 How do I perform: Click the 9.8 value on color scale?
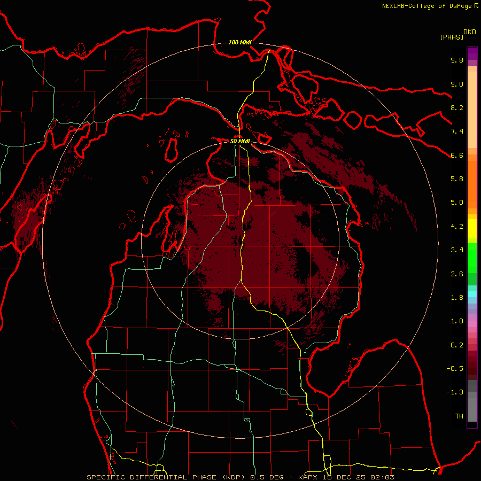[x=457, y=60]
